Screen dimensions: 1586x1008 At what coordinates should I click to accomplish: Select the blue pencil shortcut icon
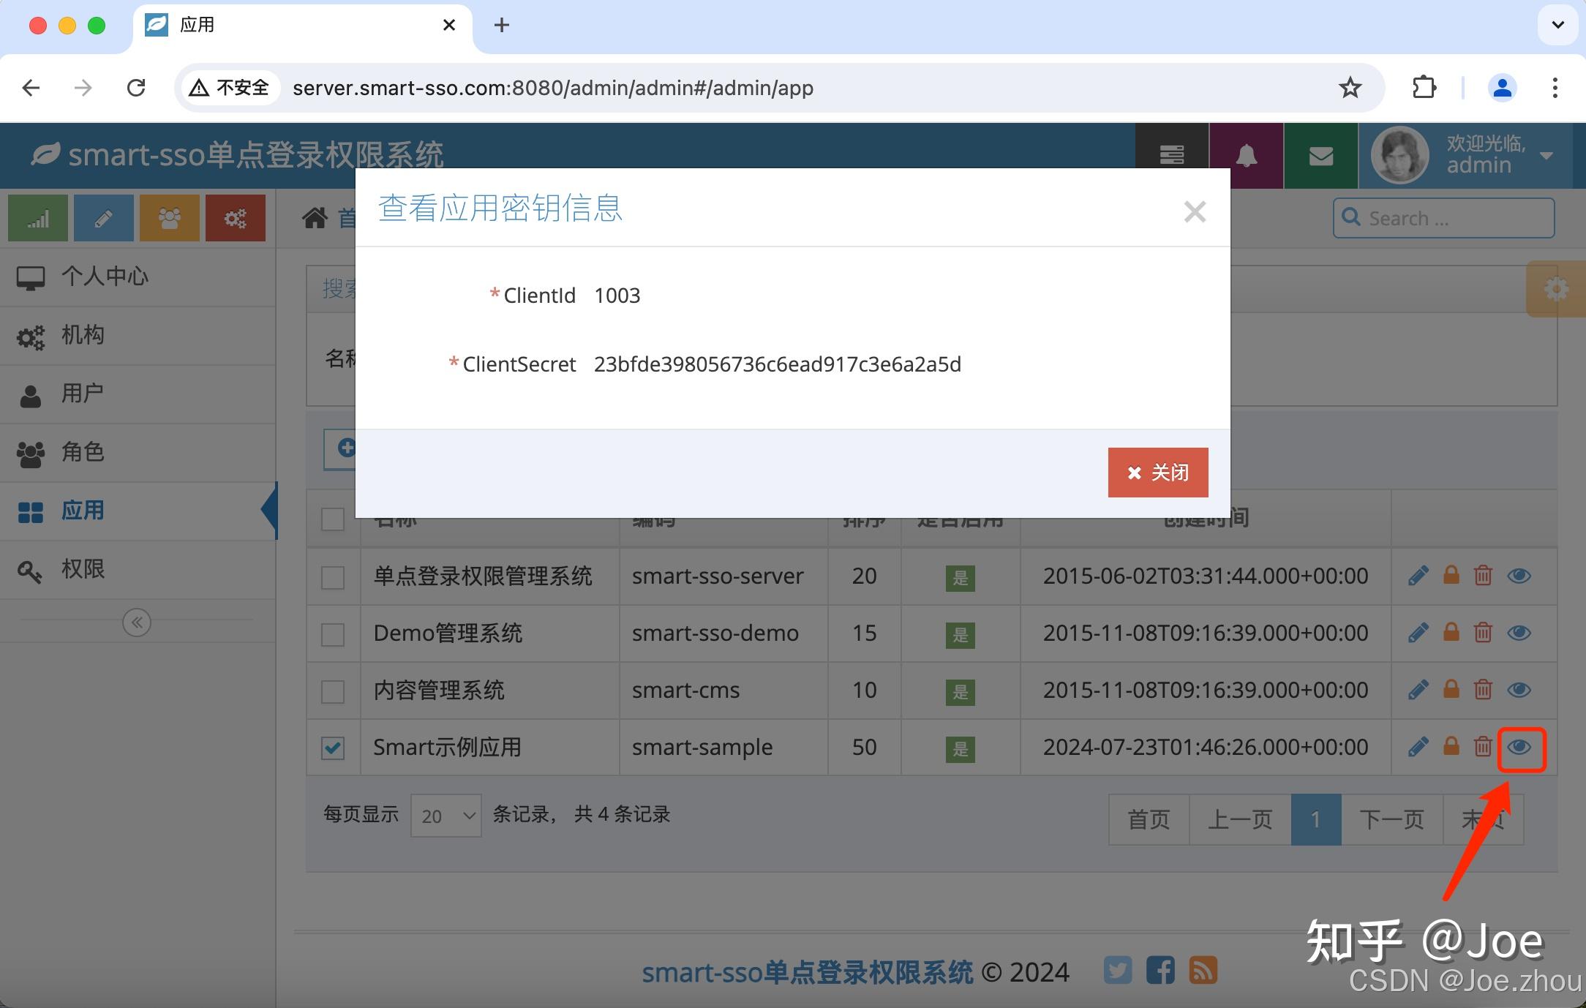103,217
